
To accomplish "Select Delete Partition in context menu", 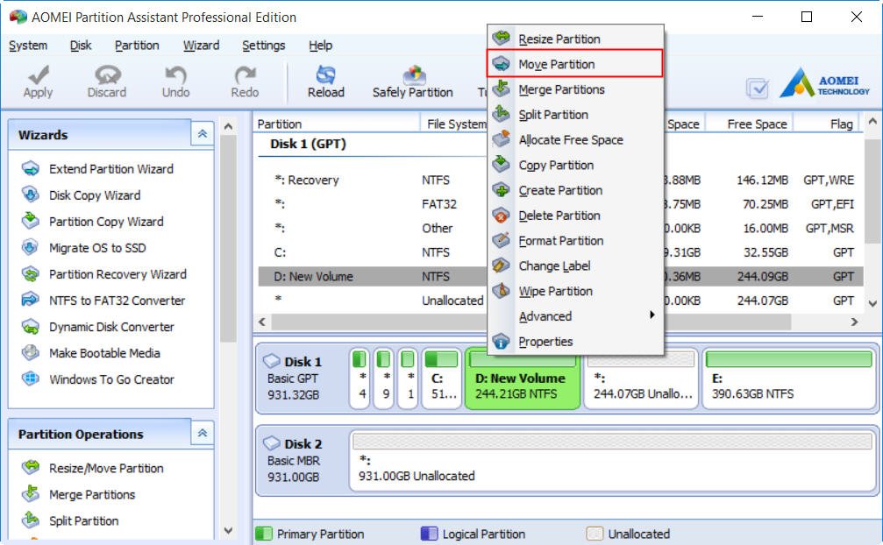I will (x=575, y=216).
